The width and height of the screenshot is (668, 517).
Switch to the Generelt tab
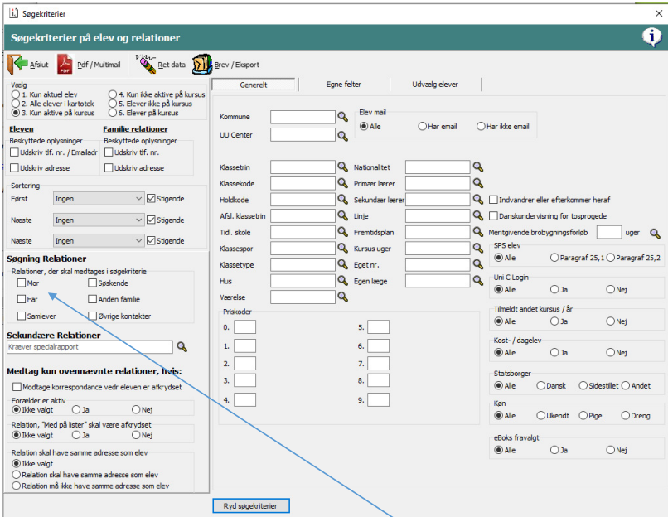click(254, 85)
